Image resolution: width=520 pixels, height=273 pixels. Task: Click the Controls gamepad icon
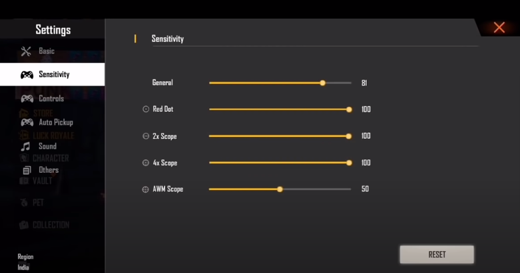point(27,98)
